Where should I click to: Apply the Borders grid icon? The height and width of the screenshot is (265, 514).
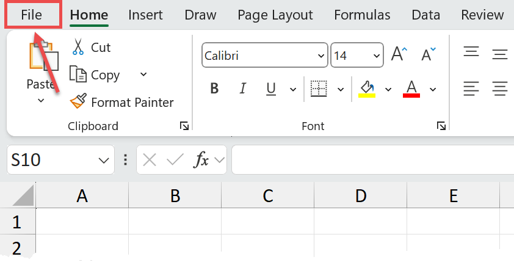coord(318,89)
